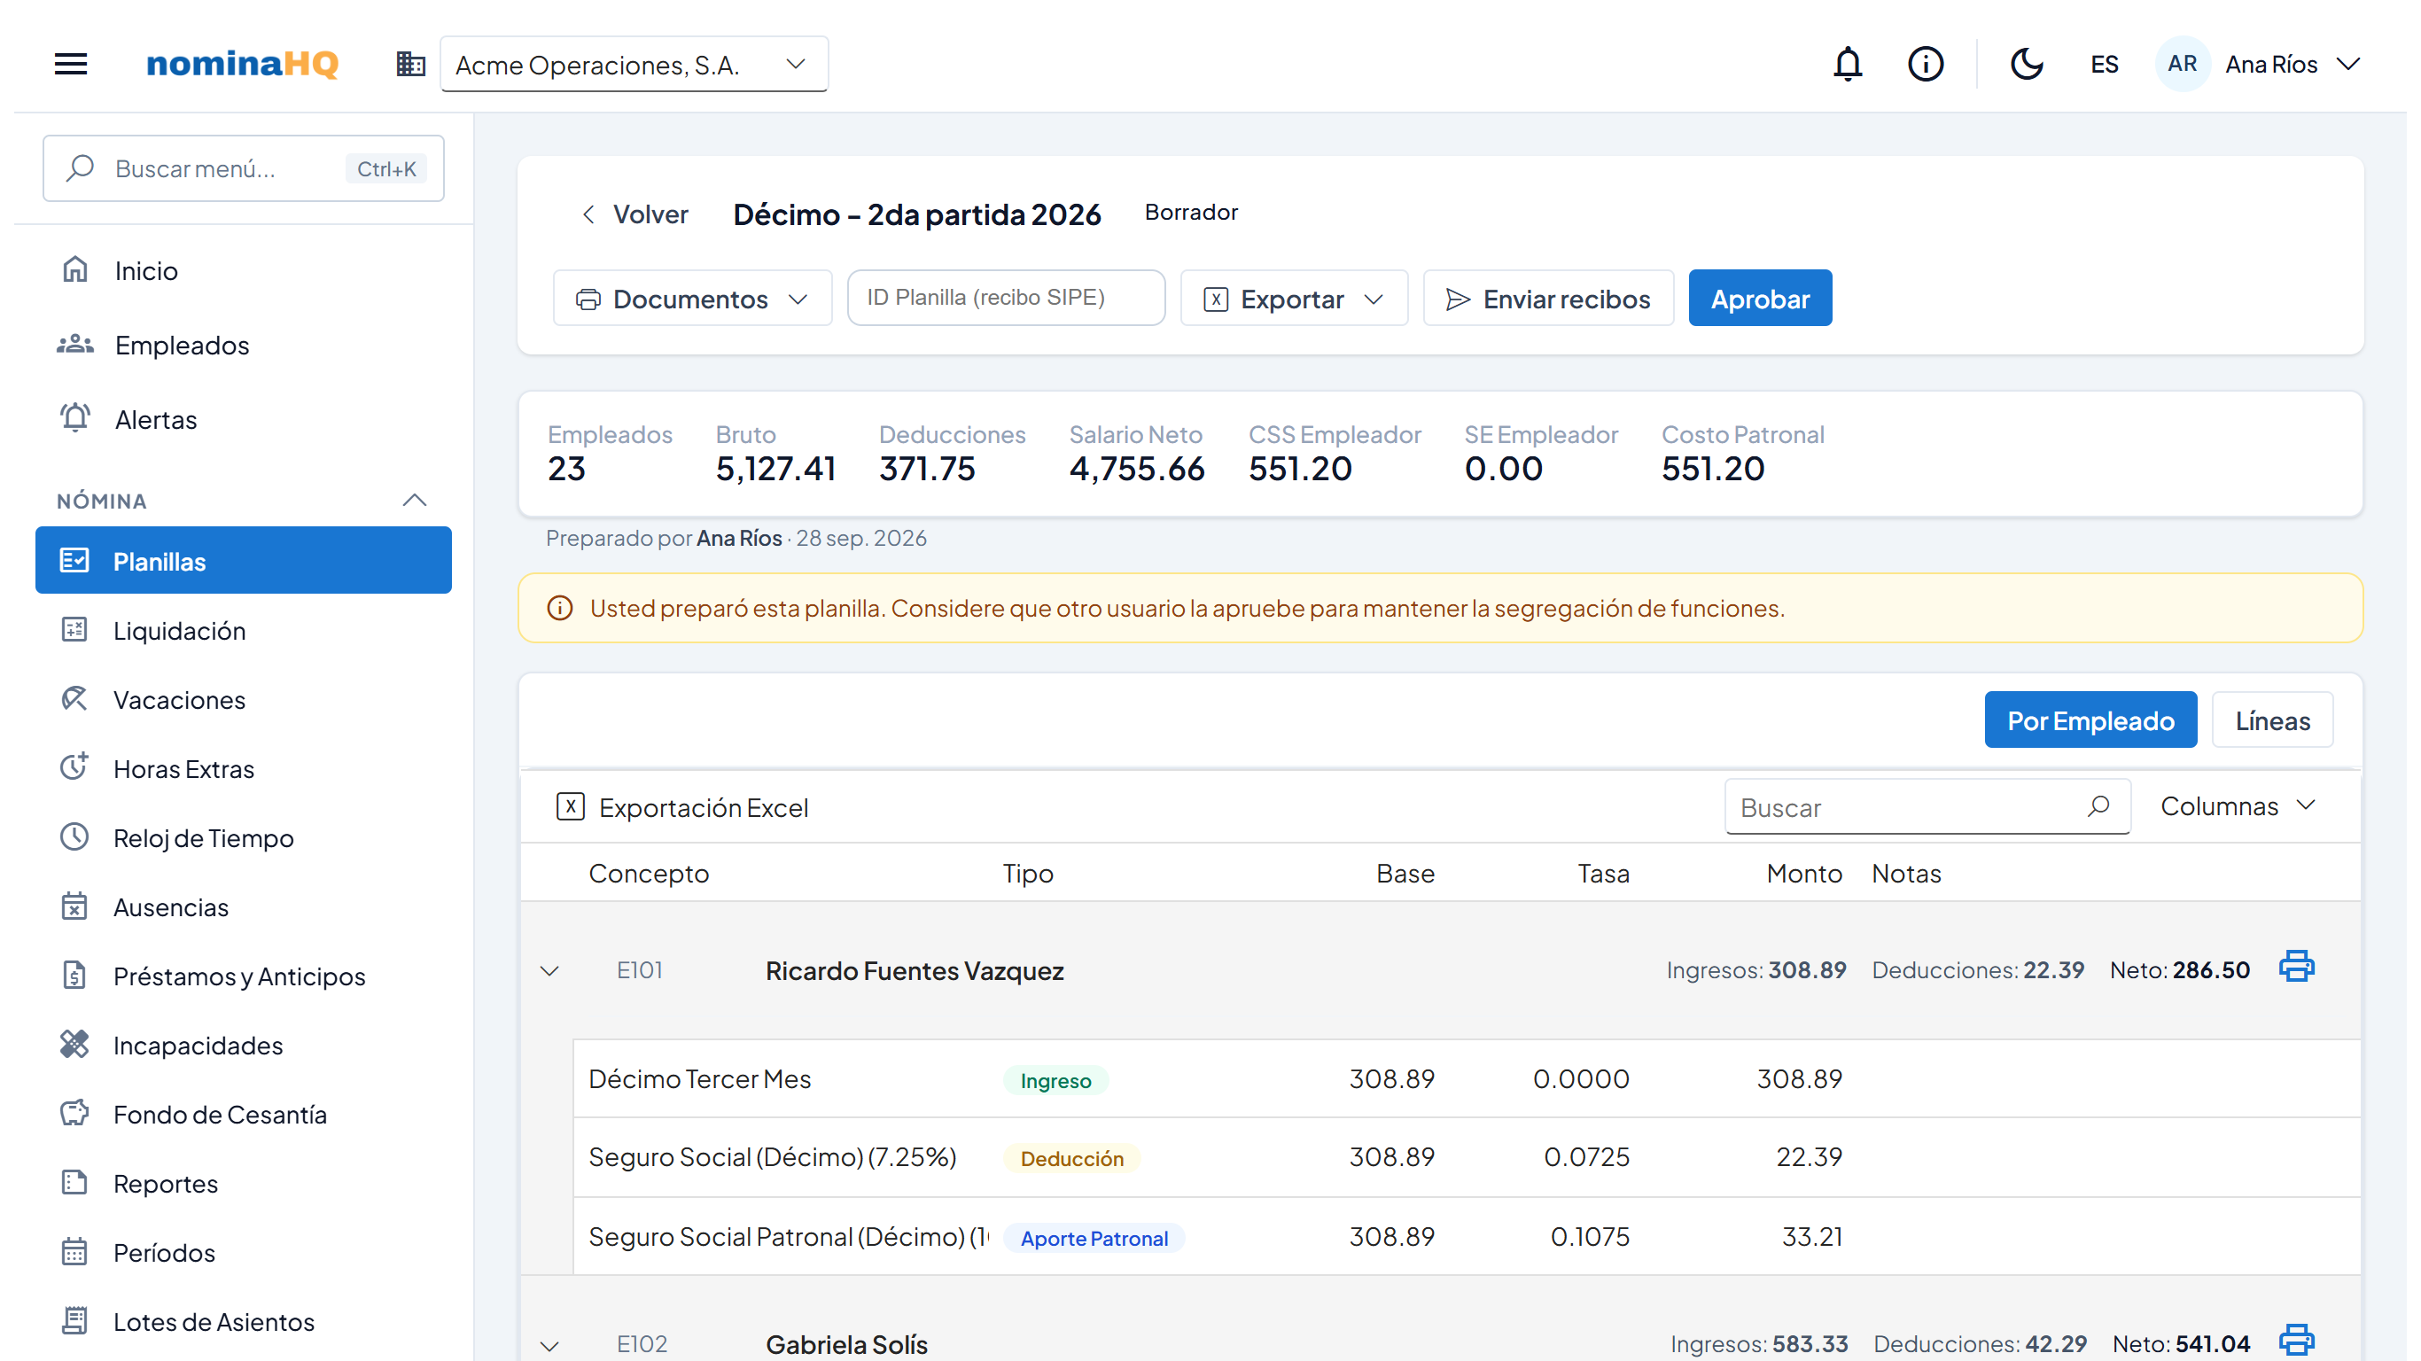
Task: Open the hamburger navigation menu
Action: (x=71, y=64)
